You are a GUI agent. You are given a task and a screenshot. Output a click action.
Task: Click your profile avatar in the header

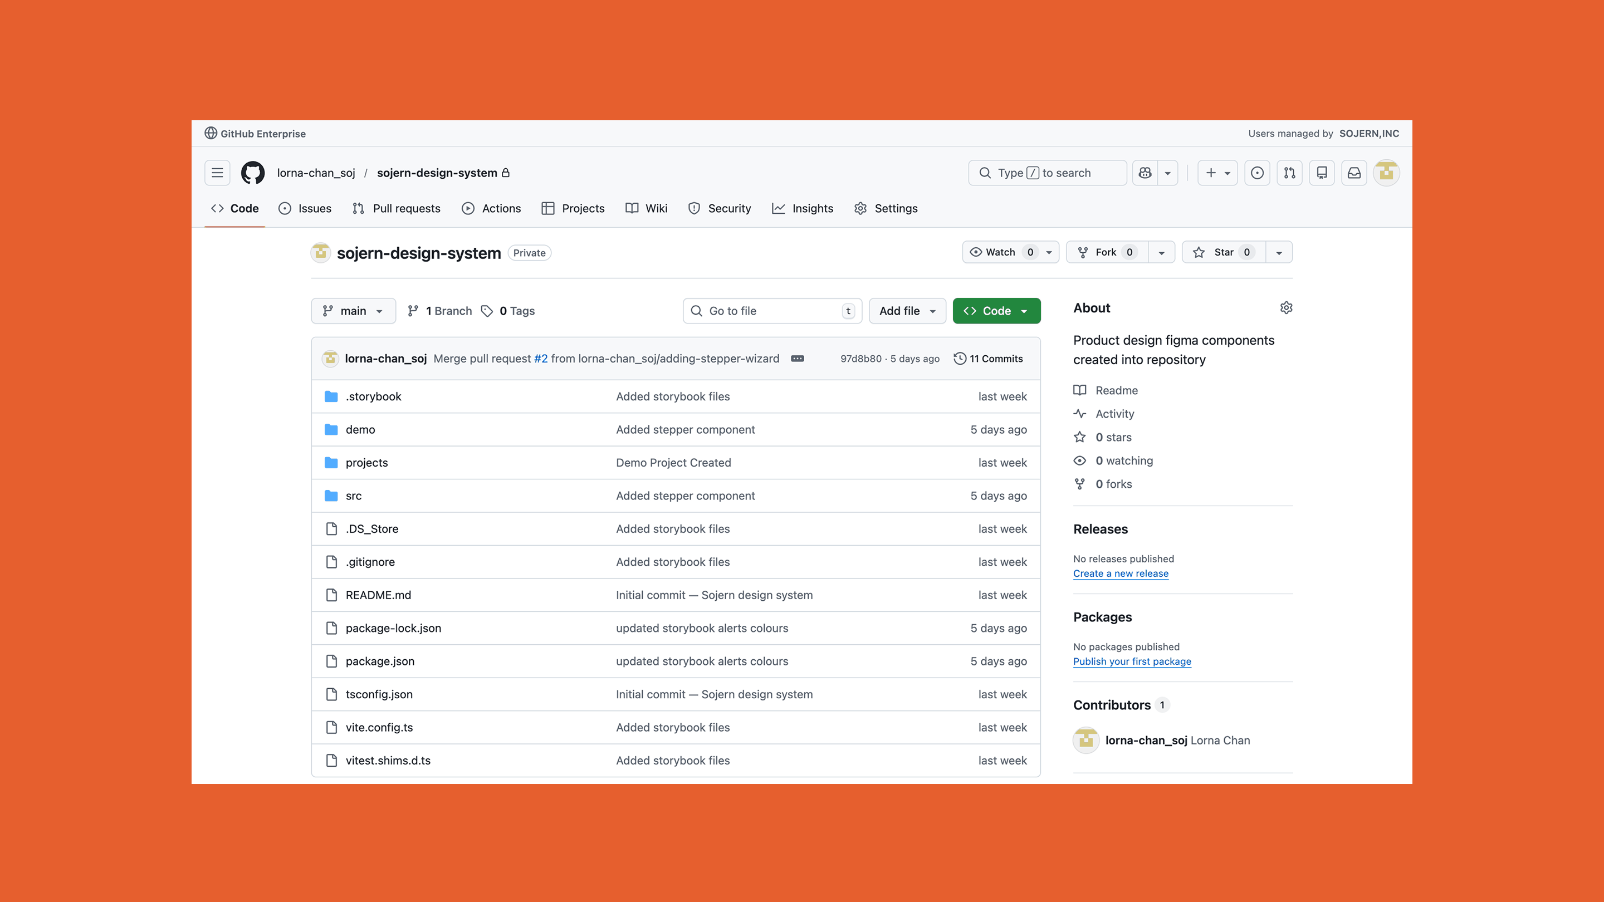(1386, 173)
